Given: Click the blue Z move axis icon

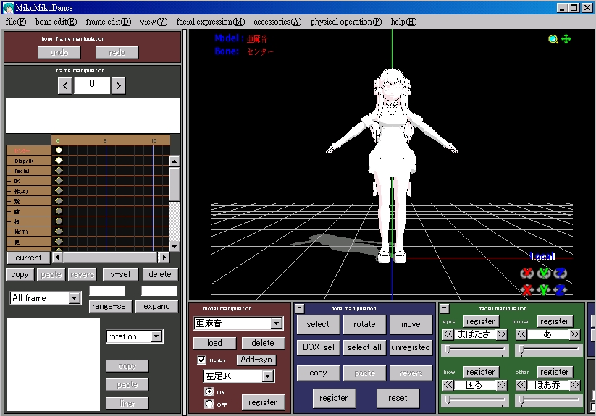Looking at the screenshot, I should click(560, 290).
